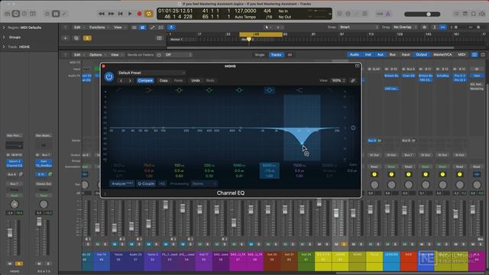Click the master gain handle on EQ right edge
Image resolution: width=489 pixels, height=275 pixels.
[353, 128]
